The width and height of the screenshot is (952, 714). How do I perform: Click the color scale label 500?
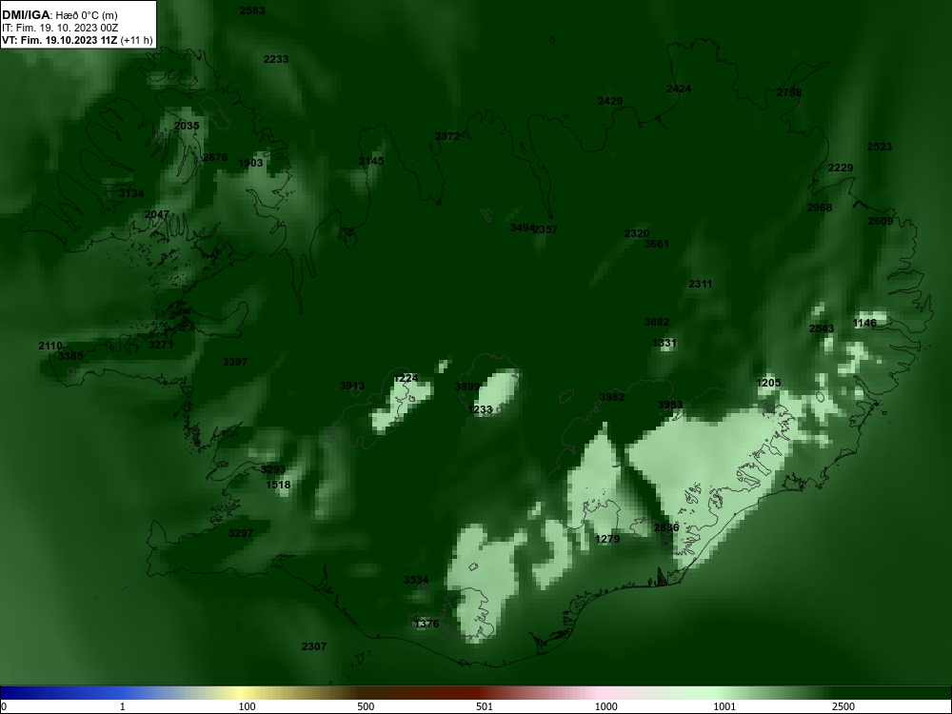coord(366,706)
